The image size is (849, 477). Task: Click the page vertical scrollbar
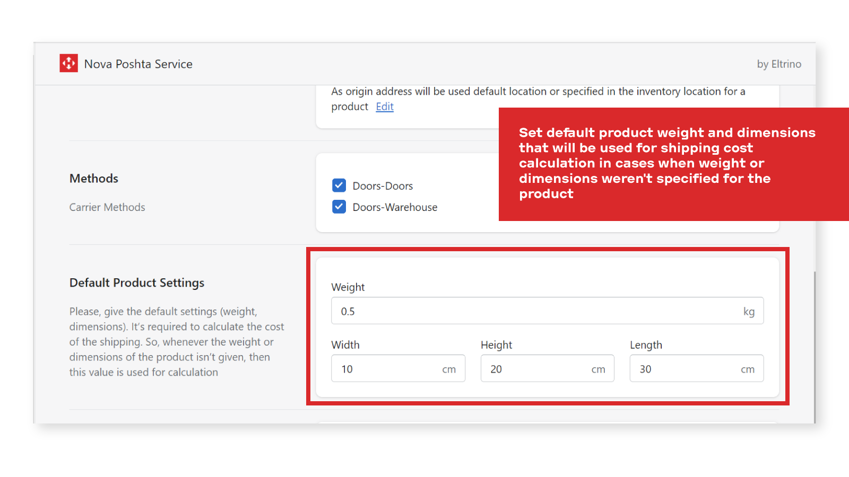tap(815, 347)
